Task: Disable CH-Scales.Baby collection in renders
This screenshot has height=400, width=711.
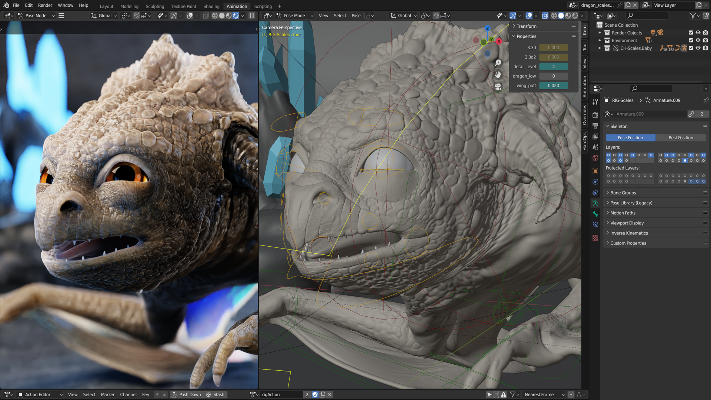Action: tap(705, 48)
